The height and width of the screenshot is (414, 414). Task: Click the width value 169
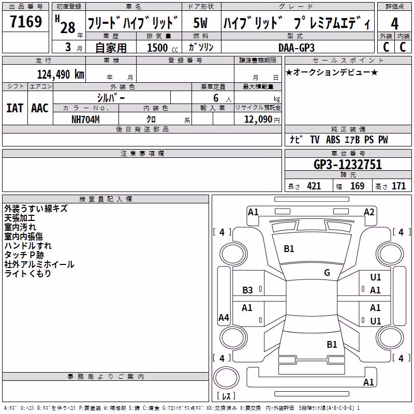357,186
